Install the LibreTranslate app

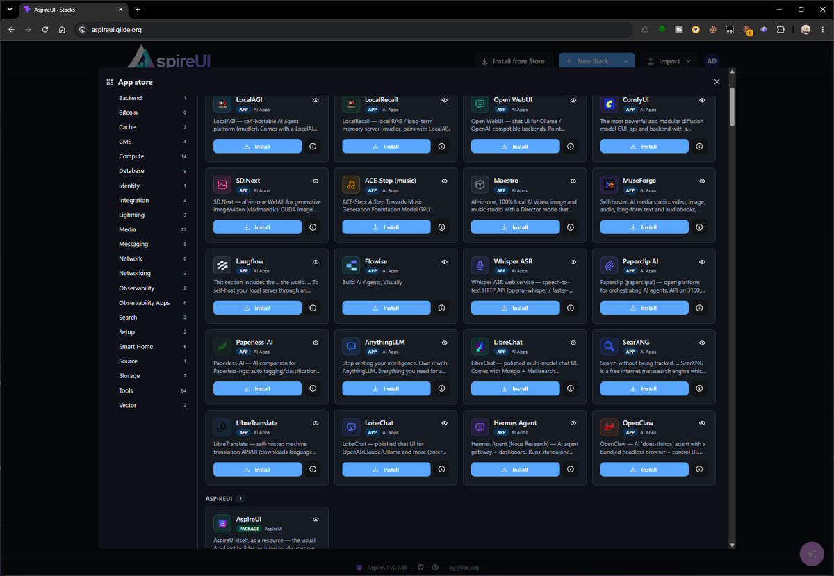tap(257, 469)
